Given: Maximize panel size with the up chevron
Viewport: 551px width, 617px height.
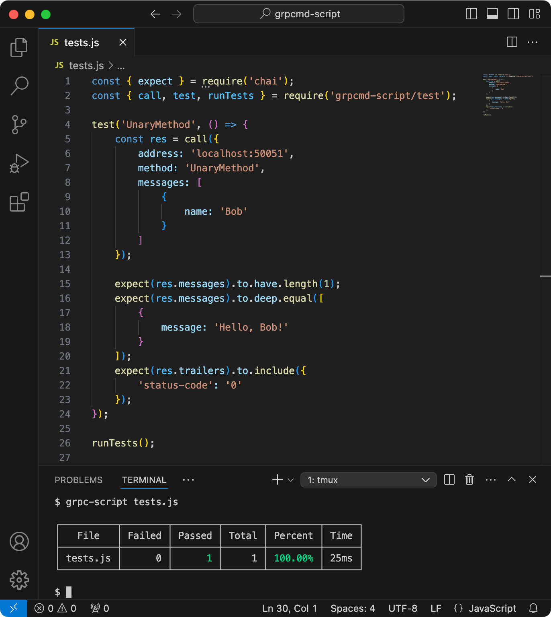Looking at the screenshot, I should pos(512,479).
